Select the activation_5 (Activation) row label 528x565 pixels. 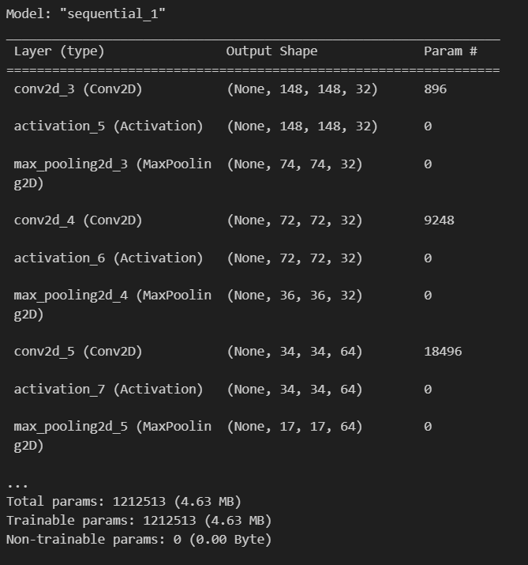108,126
